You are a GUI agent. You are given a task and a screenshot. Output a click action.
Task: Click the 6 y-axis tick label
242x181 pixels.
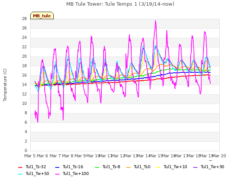26,122
